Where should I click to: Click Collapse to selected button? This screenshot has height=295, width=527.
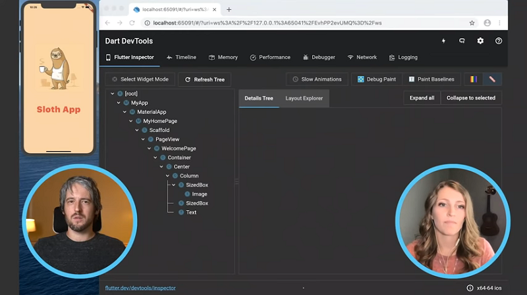point(471,98)
